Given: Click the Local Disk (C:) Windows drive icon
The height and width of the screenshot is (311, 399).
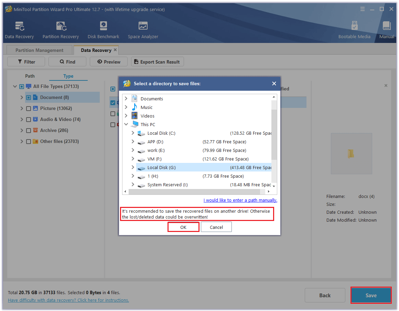Looking at the screenshot, I should (x=141, y=133).
